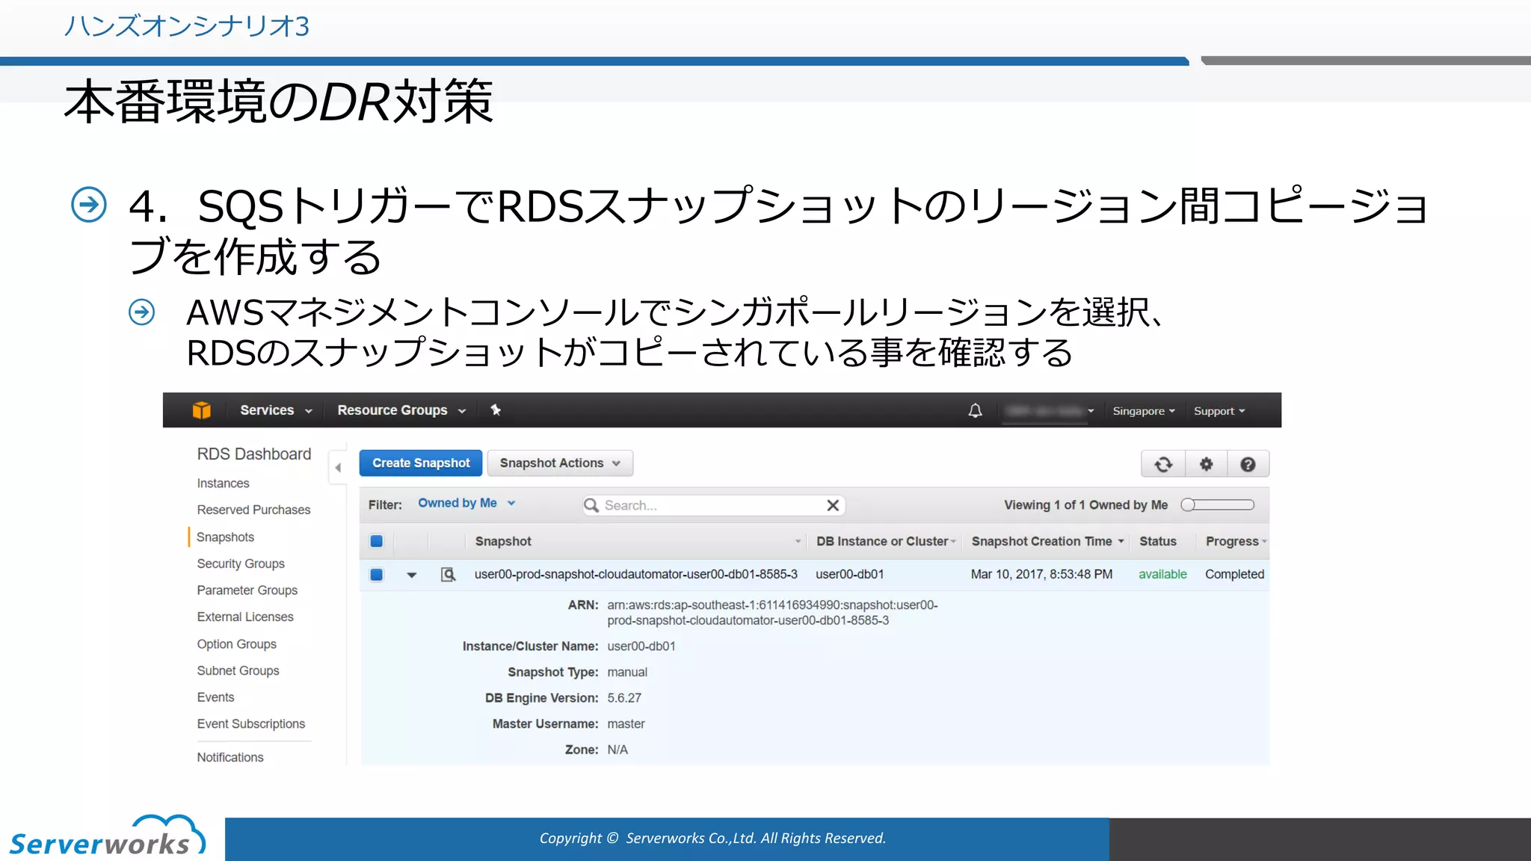1531x861 pixels.
Task: Refresh the snapshot list
Action: coord(1163,464)
